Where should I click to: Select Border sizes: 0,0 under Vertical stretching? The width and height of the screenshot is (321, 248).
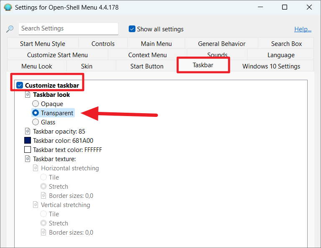71,233
